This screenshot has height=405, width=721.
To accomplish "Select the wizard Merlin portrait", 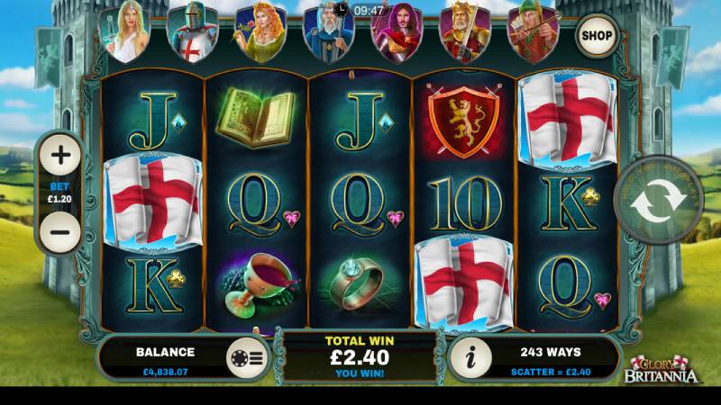I will point(328,33).
